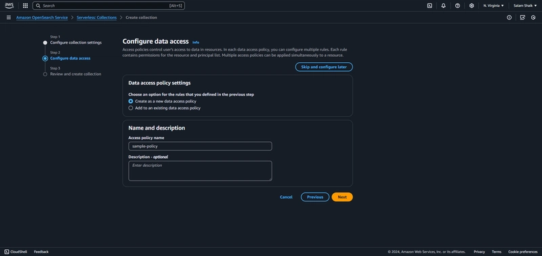The image size is (542, 256).
Task: Open the notifications bell
Action: [x=444, y=5]
